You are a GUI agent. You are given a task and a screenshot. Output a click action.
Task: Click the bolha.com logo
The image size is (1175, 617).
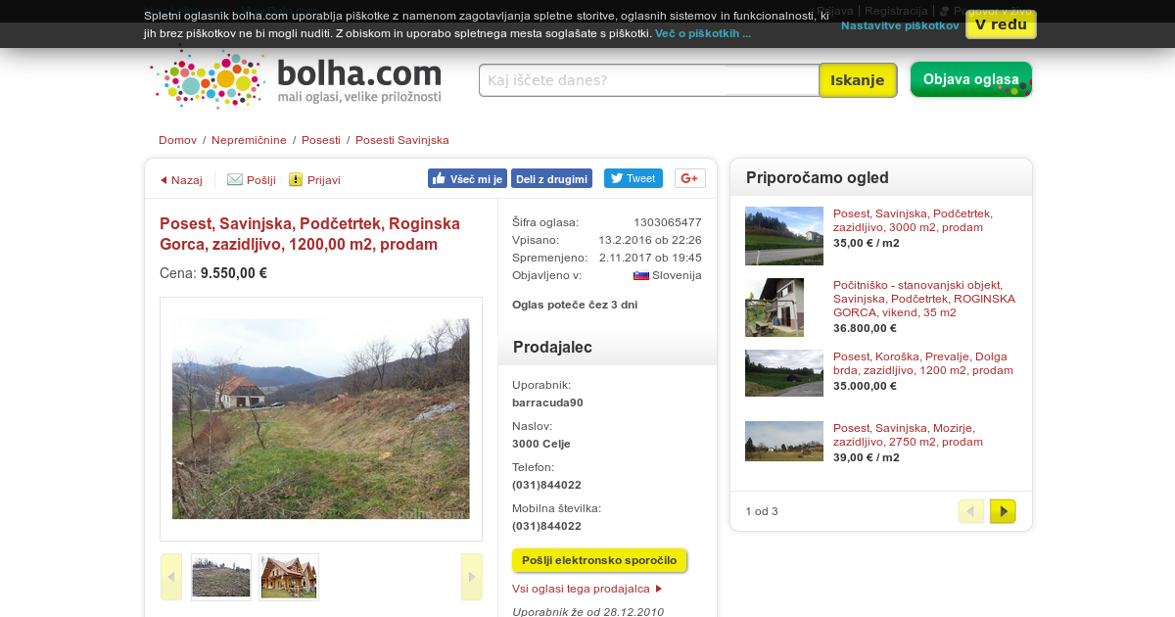pyautogui.click(x=298, y=79)
